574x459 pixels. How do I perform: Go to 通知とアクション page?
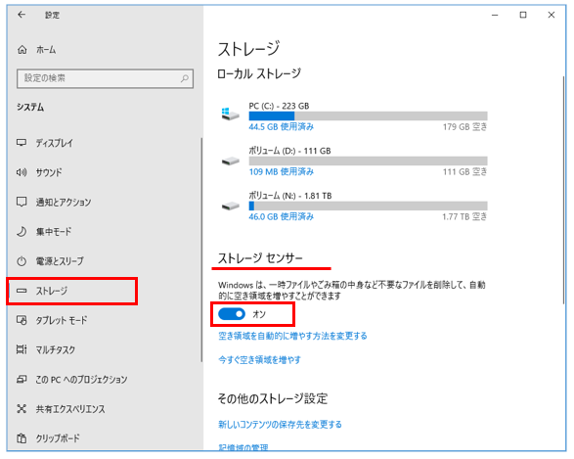pyautogui.click(x=64, y=202)
